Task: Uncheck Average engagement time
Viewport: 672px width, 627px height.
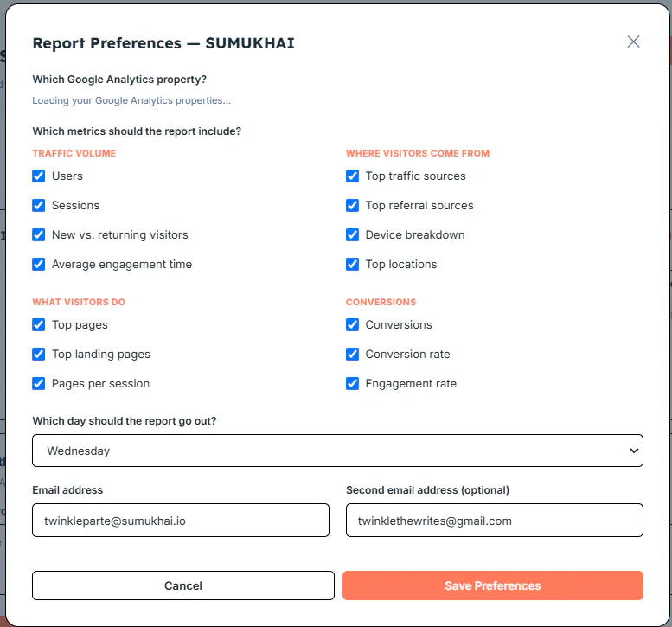Action: tap(39, 264)
